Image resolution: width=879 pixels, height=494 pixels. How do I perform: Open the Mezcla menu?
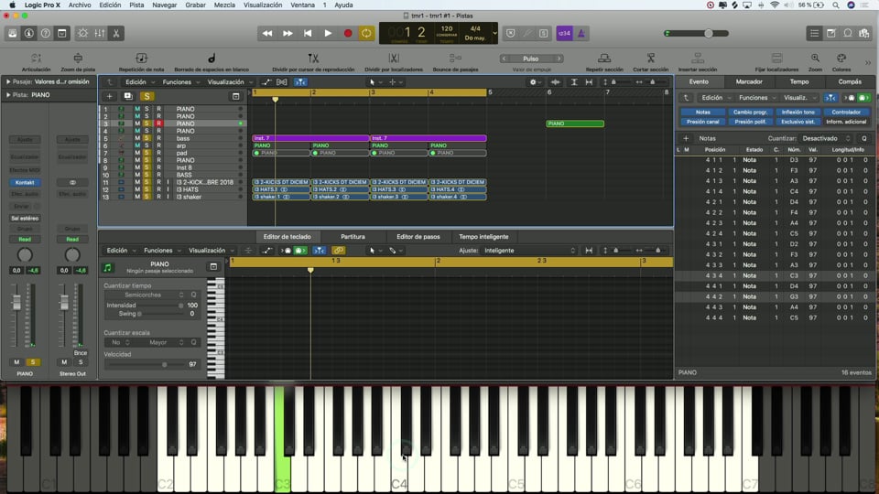point(224,5)
